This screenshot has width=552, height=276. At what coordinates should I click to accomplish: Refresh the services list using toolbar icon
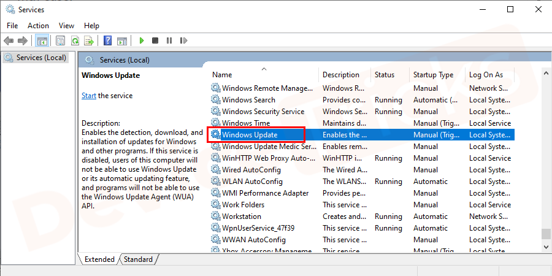tap(75, 40)
